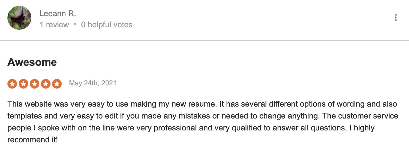This screenshot has height=149, width=409.
Task: Click Leeann R.'s round profile avatar
Action: click(19, 18)
